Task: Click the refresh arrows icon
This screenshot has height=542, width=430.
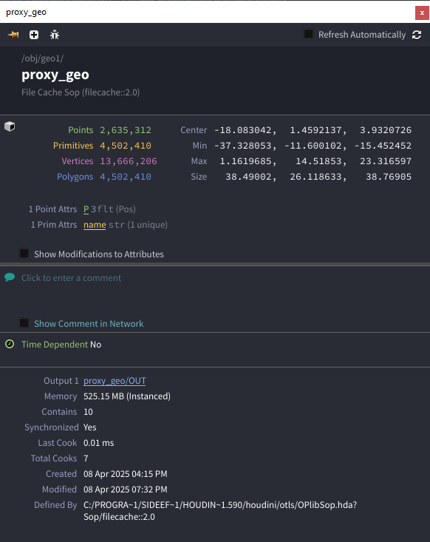Action: pyautogui.click(x=417, y=35)
